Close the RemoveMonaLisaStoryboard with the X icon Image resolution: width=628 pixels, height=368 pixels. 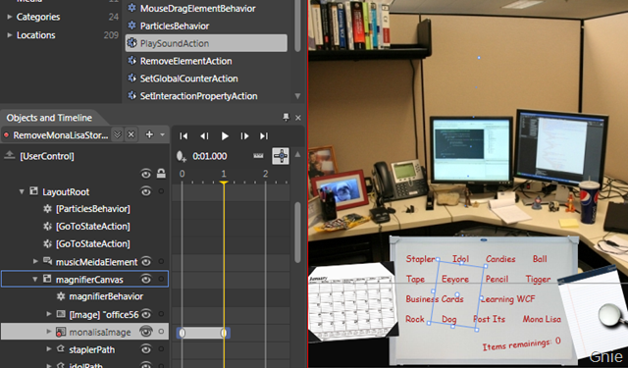(131, 135)
